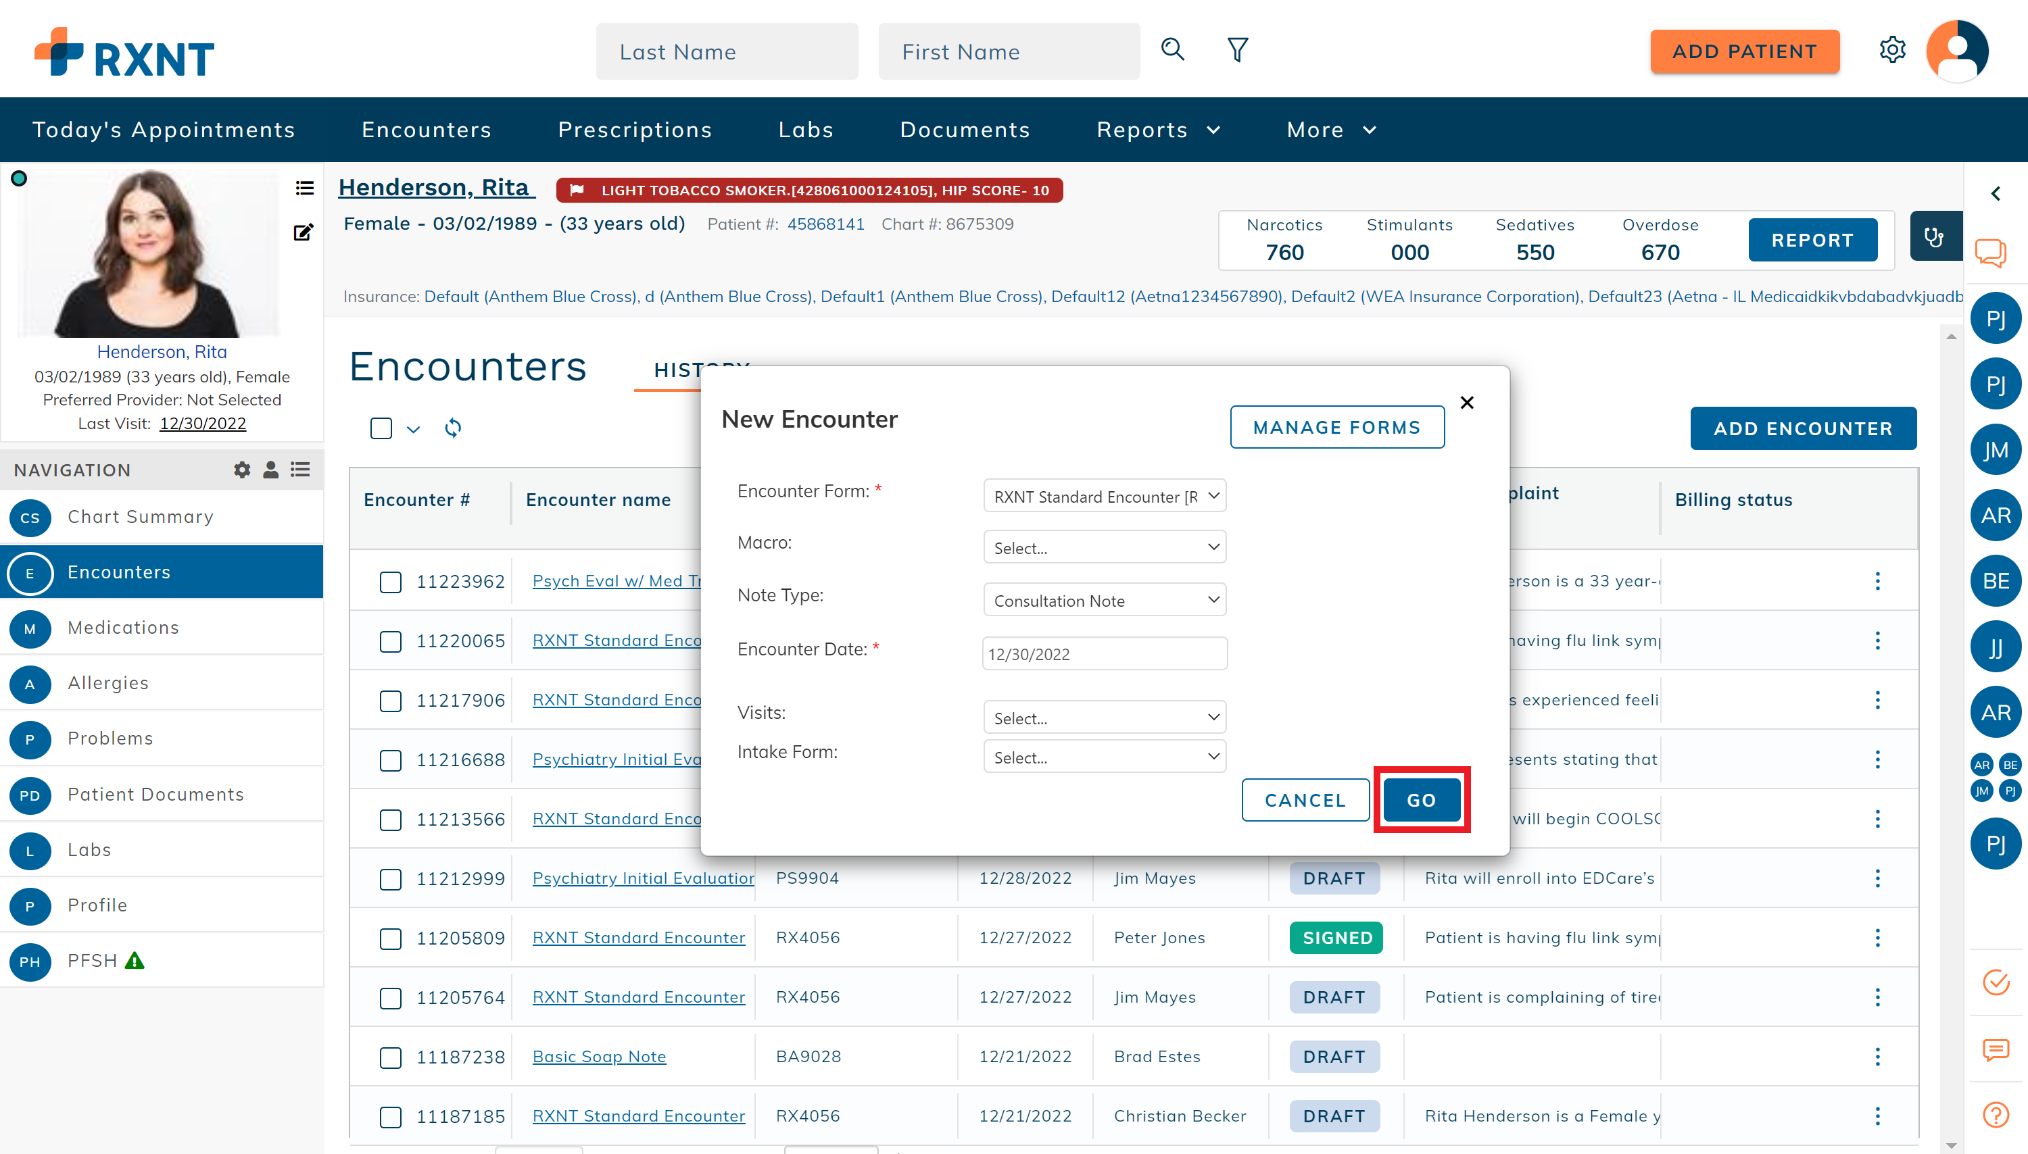Open the Encounter Form dropdown

1105,496
